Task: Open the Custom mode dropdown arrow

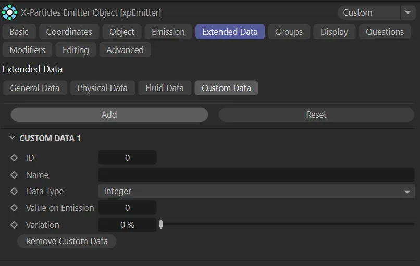Action: pos(407,12)
